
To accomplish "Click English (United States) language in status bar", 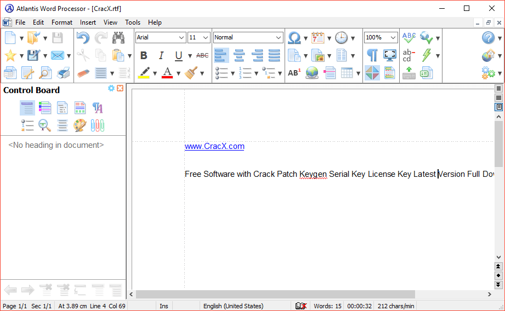I will 233,306.
